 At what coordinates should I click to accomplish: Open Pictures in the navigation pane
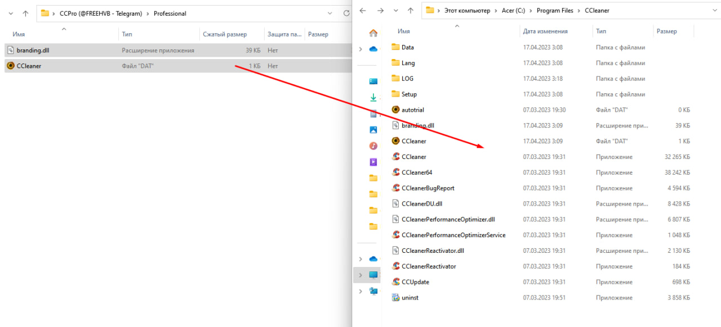click(373, 130)
